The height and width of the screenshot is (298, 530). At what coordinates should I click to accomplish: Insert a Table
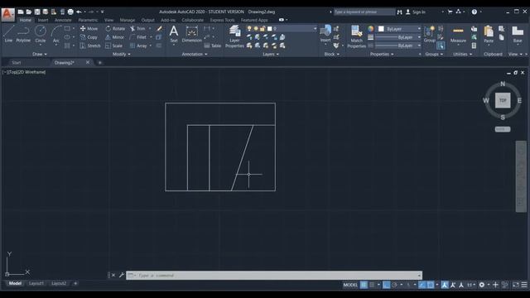pos(213,46)
